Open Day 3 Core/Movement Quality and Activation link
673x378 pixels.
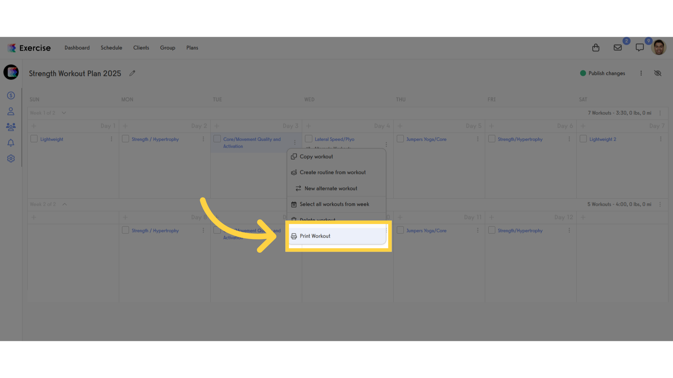coord(252,143)
